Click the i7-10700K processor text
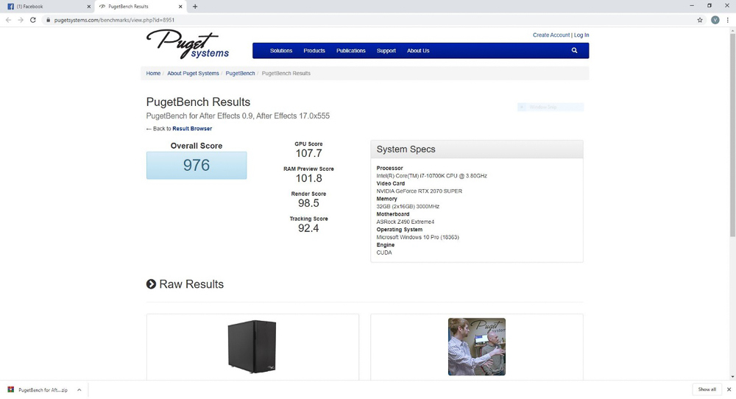Image resolution: width=736 pixels, height=399 pixels. (x=431, y=176)
